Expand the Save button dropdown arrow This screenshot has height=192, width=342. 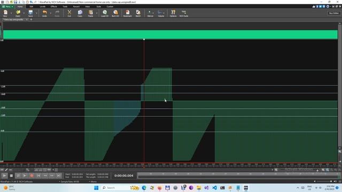(36, 13)
